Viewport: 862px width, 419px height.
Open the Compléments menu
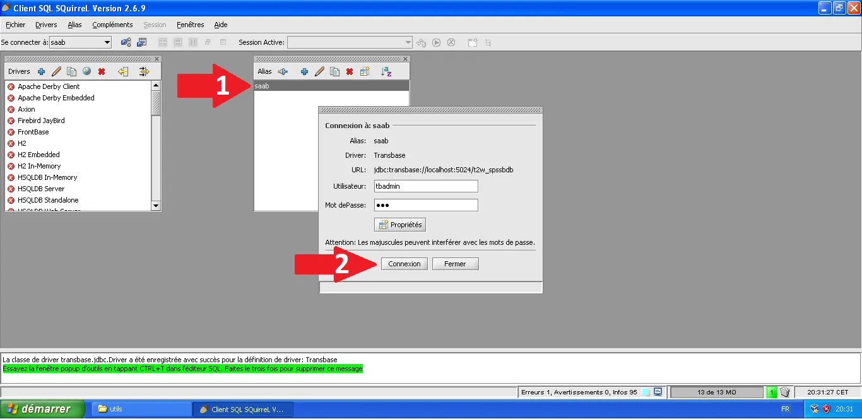pos(112,25)
